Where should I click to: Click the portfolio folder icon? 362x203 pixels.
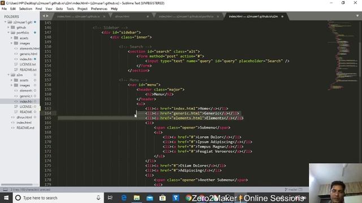click(13, 33)
